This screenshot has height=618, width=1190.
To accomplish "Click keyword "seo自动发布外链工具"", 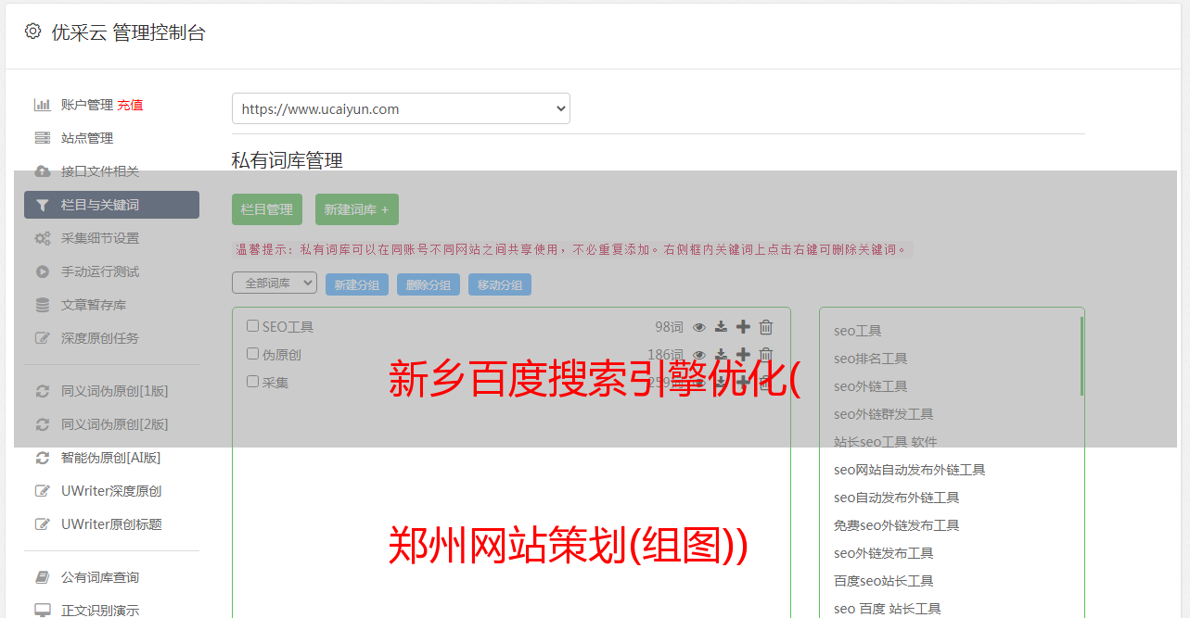I will point(897,498).
